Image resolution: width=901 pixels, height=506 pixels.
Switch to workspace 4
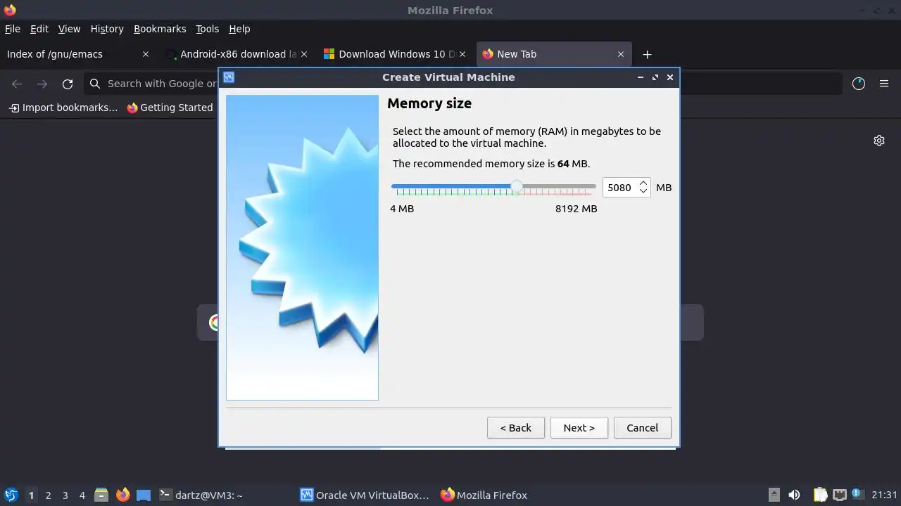(82, 495)
